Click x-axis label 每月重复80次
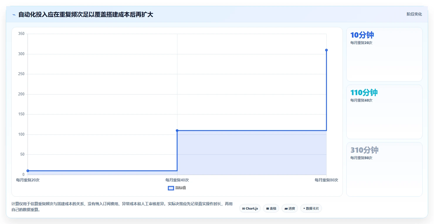Viewport: 434px width, 224px height. pyautogui.click(x=326, y=180)
